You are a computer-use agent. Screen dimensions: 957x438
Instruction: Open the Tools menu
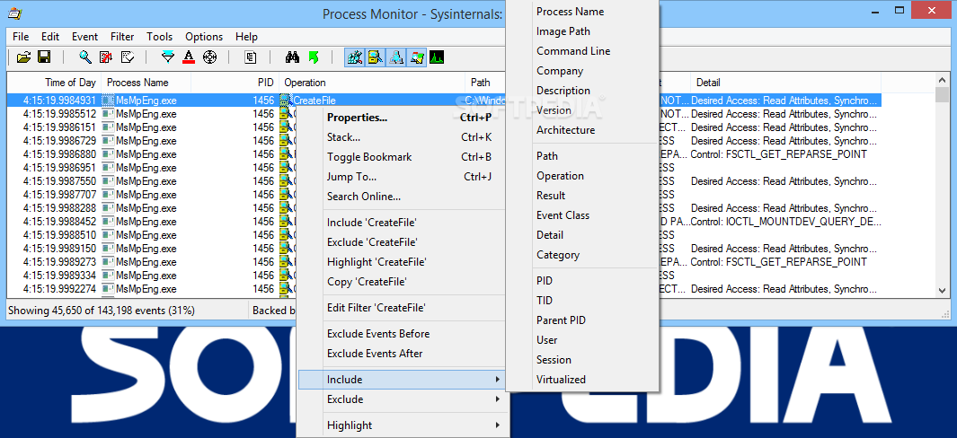point(159,37)
